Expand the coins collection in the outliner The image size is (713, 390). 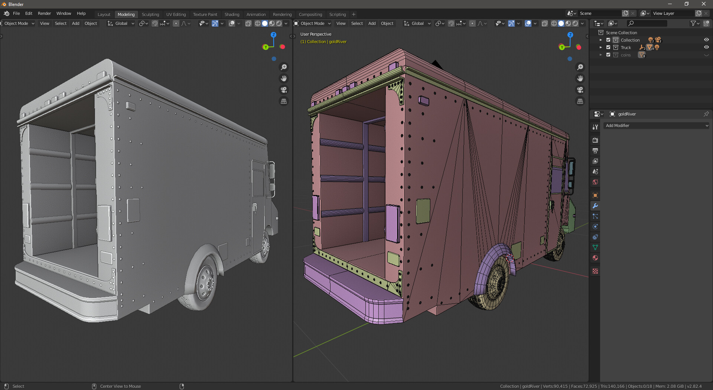pos(600,55)
